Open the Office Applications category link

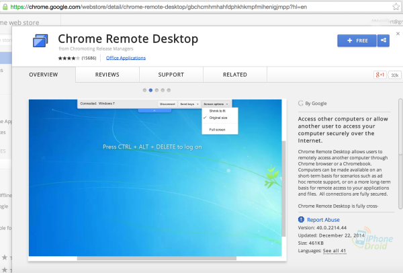(x=126, y=58)
